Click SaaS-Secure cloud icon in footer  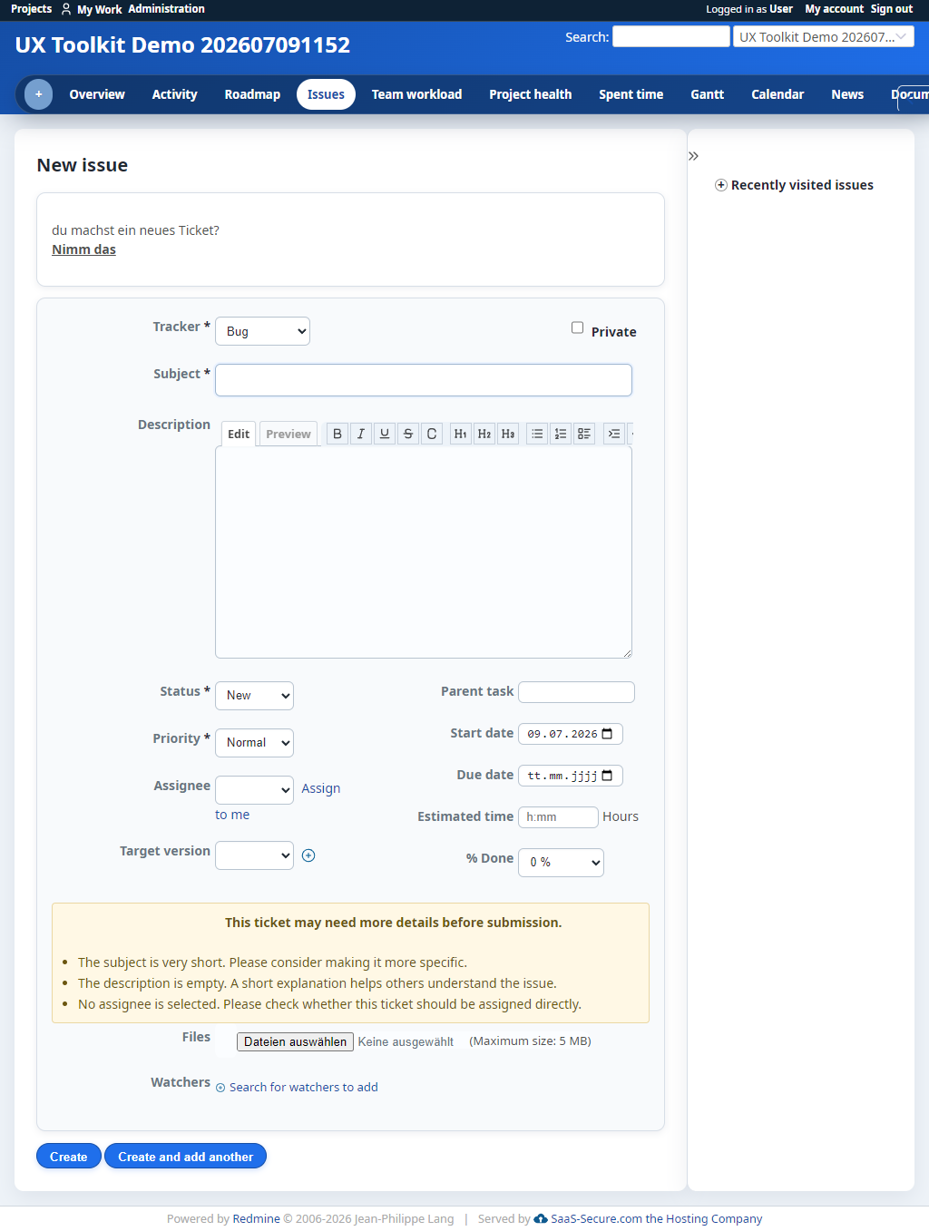tap(541, 1218)
